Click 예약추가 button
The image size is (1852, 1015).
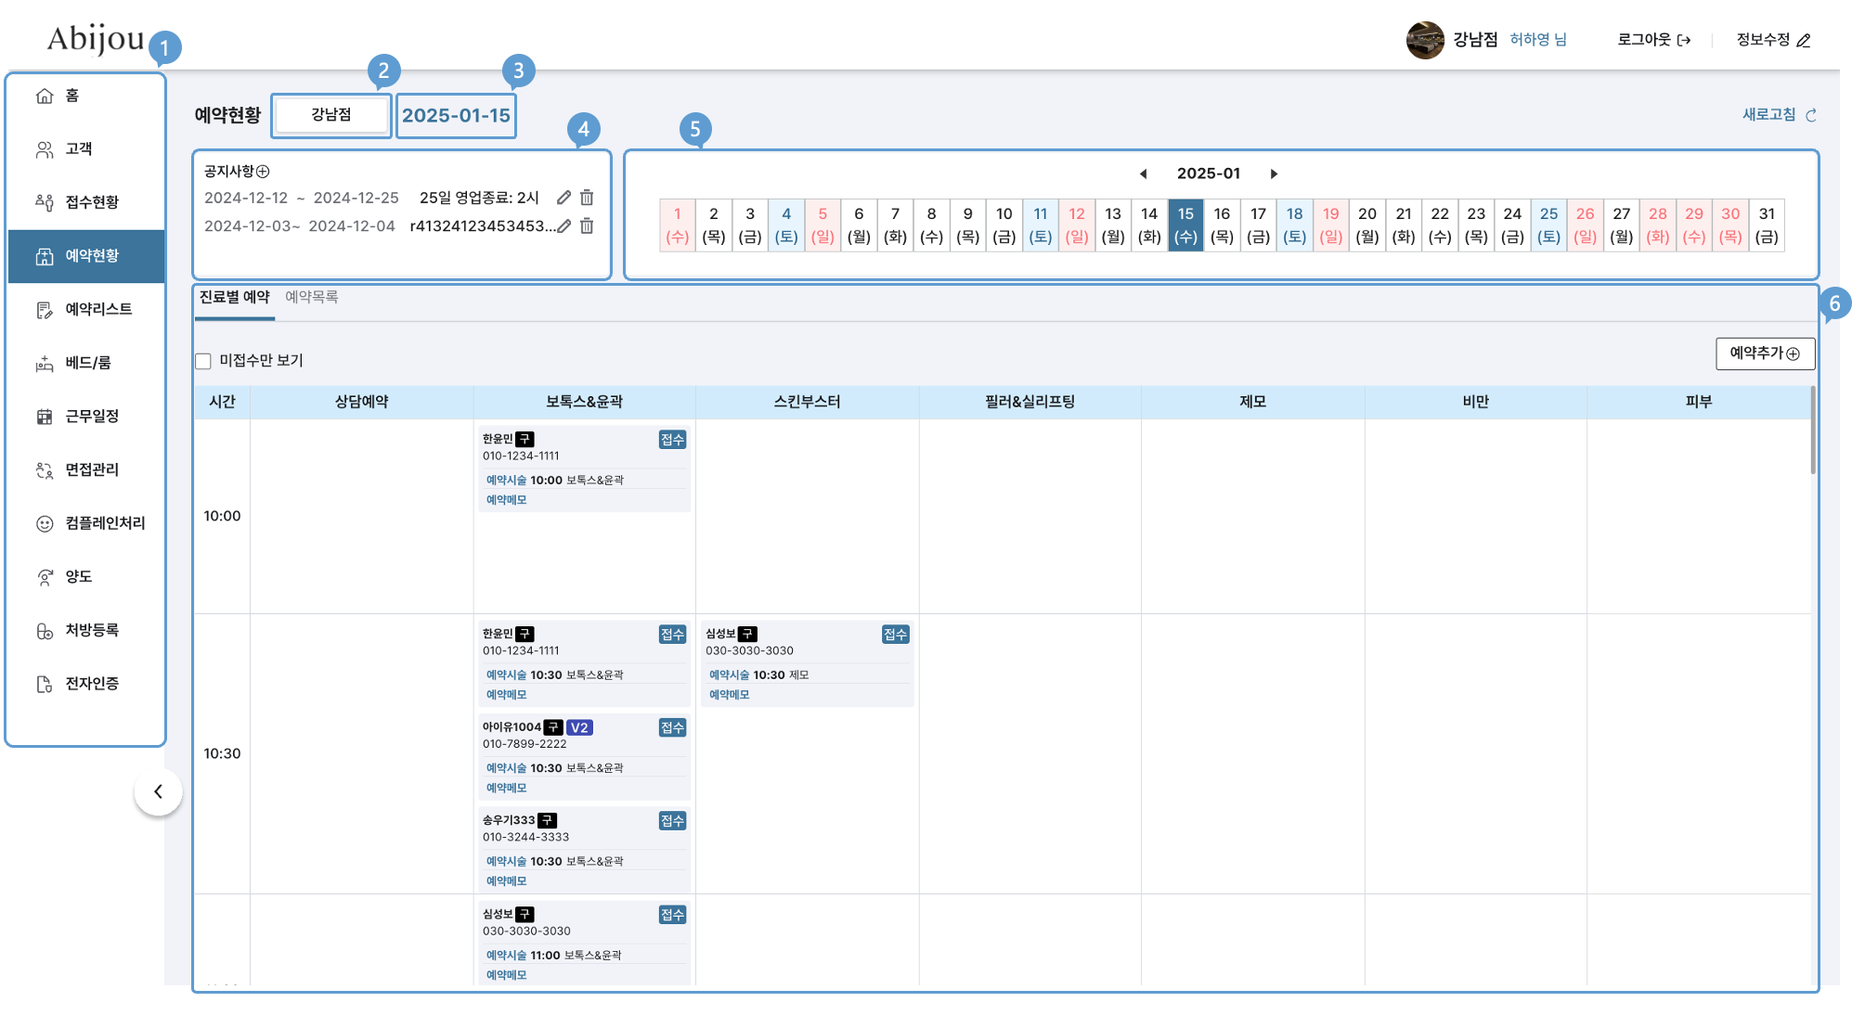[x=1764, y=353]
